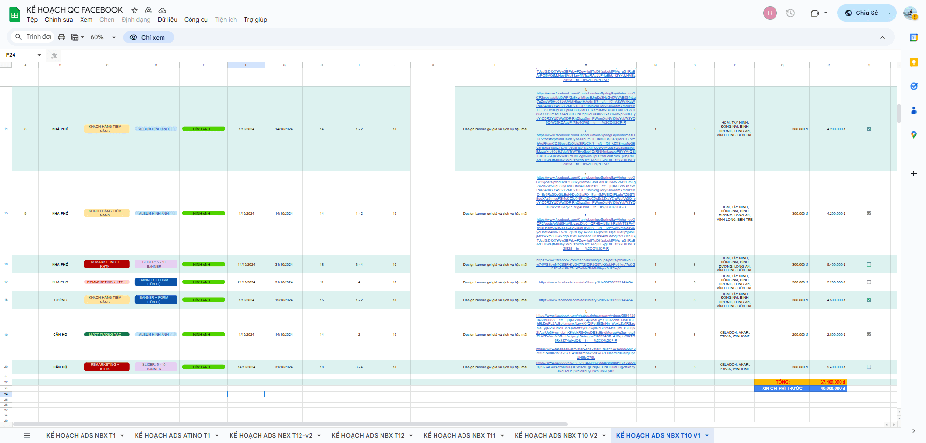Click the Chỉ xem view-only button
The height and width of the screenshot is (443, 926).
point(148,37)
